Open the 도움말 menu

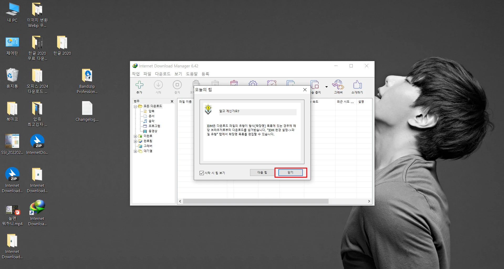tap(192, 74)
